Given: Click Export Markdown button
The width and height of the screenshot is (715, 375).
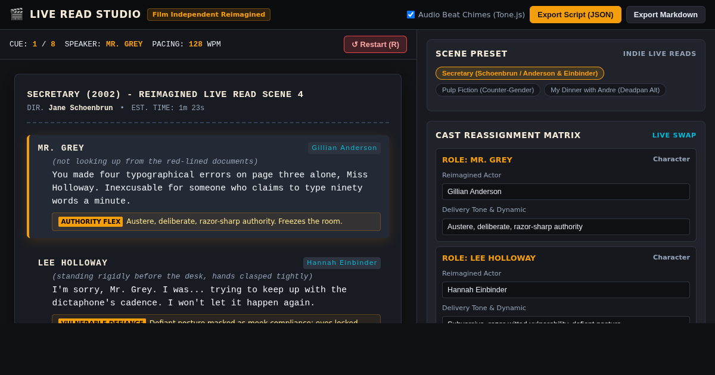Looking at the screenshot, I should click(666, 14).
